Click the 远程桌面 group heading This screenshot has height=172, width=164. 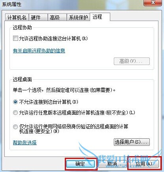tap(22, 80)
